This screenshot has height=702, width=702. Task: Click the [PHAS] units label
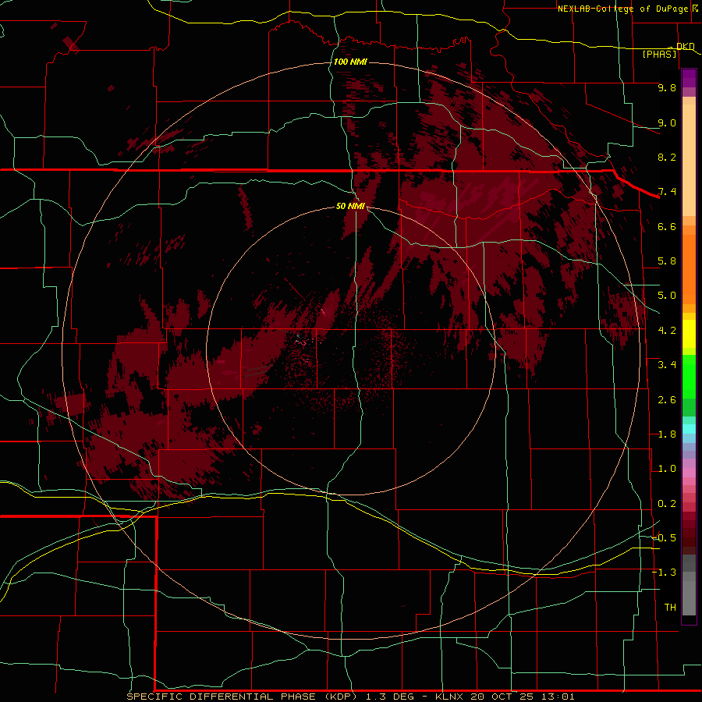(659, 54)
